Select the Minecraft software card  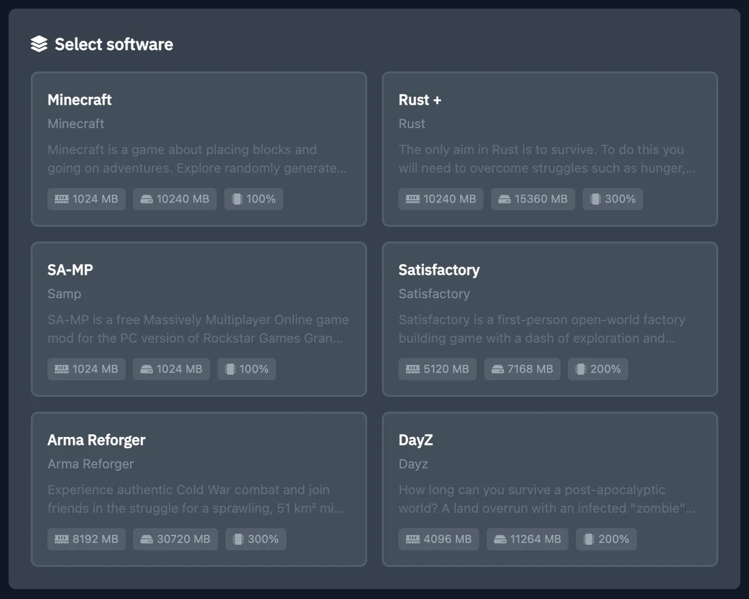point(199,149)
